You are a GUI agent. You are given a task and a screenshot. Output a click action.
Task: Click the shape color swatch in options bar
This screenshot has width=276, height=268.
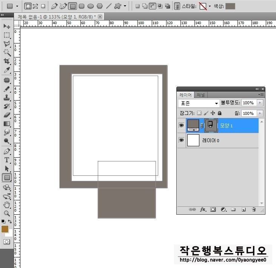[x=230, y=6]
